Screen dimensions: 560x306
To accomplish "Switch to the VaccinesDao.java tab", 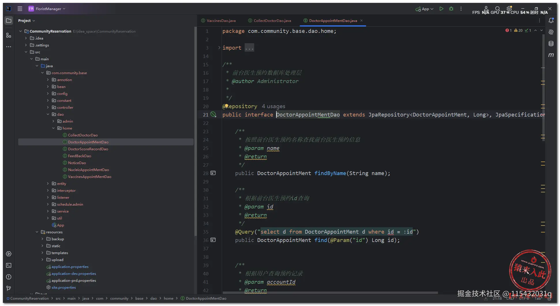I will (218, 20).
